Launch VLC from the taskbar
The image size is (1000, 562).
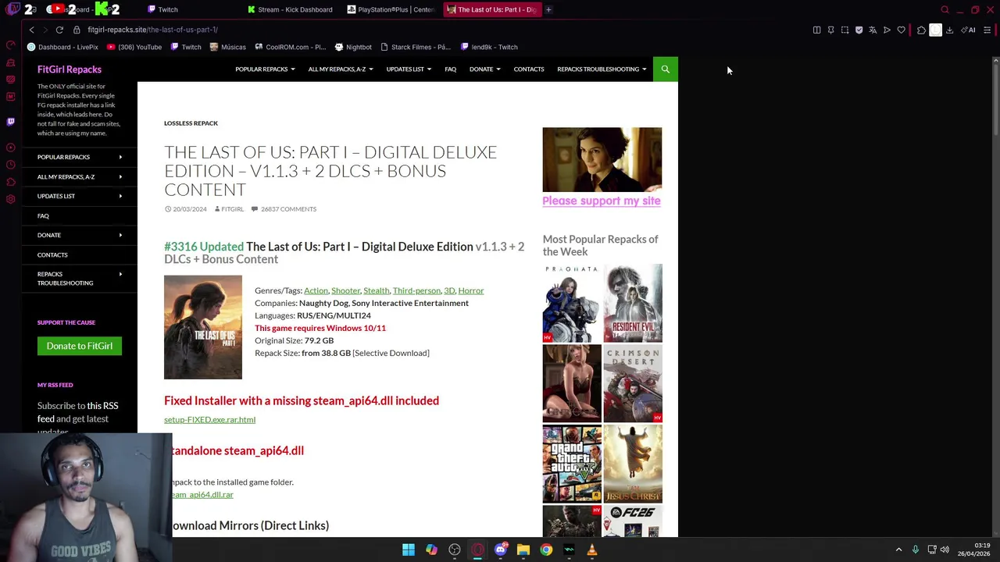pyautogui.click(x=592, y=550)
